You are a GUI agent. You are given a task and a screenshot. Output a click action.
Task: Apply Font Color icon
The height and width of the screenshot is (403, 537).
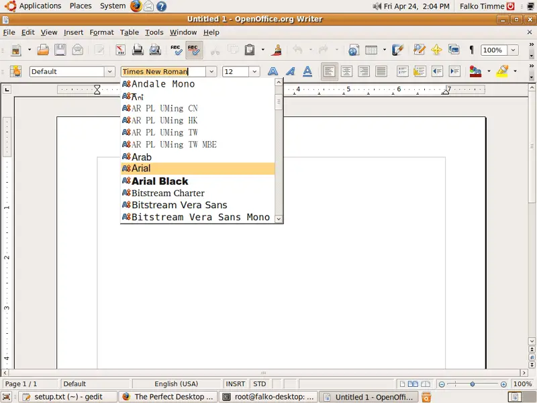tap(475, 71)
